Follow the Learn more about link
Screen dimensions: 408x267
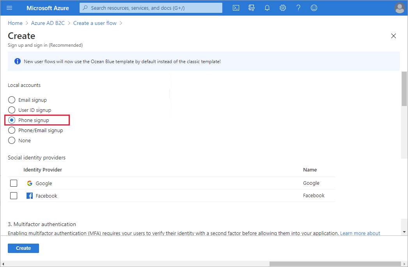tap(360, 233)
